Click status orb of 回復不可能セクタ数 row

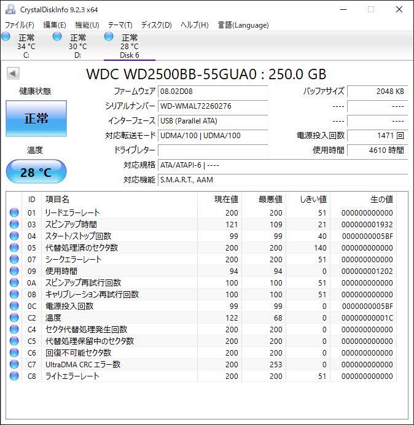[14, 353]
